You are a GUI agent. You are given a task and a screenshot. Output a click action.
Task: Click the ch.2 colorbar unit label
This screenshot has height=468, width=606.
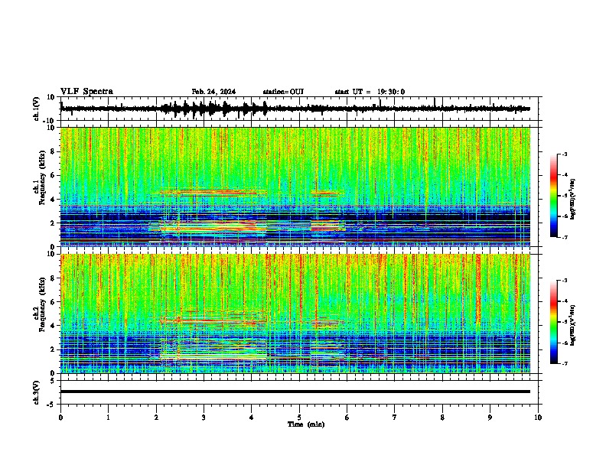573,325
